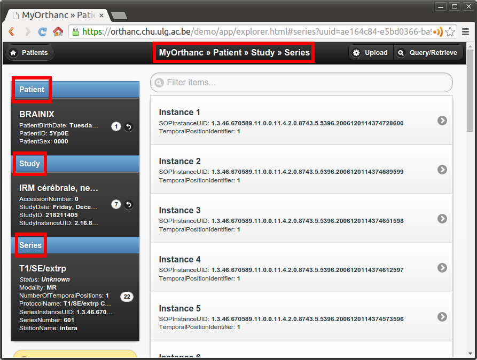Click the scrollbar up arrow
477x360 pixels.
coord(470,46)
